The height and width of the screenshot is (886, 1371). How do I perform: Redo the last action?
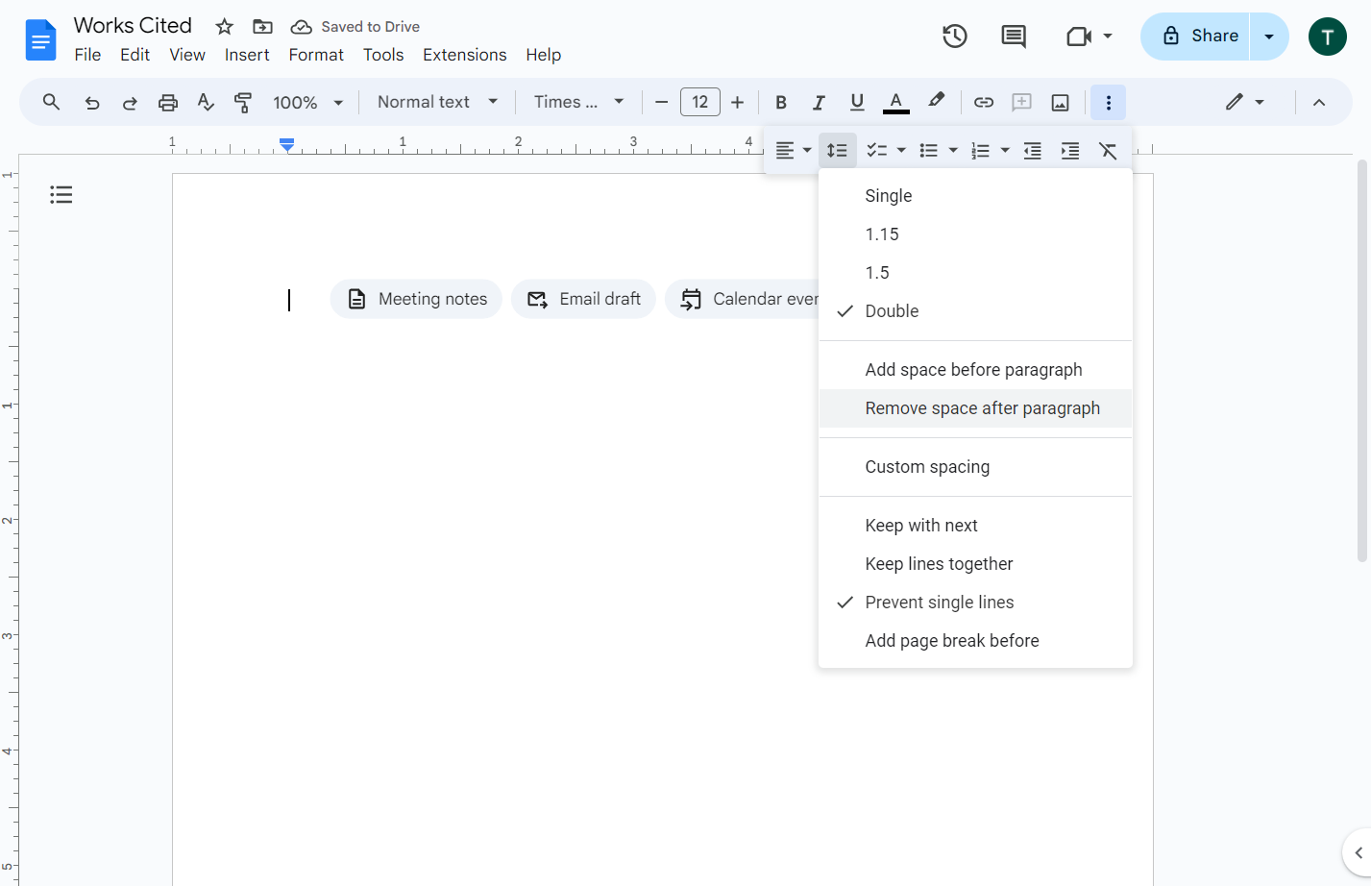click(130, 102)
